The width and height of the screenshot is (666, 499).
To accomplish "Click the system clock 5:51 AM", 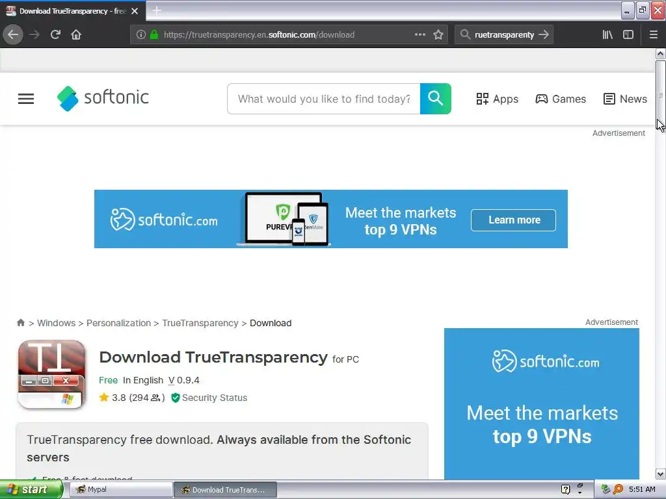I will (642, 489).
